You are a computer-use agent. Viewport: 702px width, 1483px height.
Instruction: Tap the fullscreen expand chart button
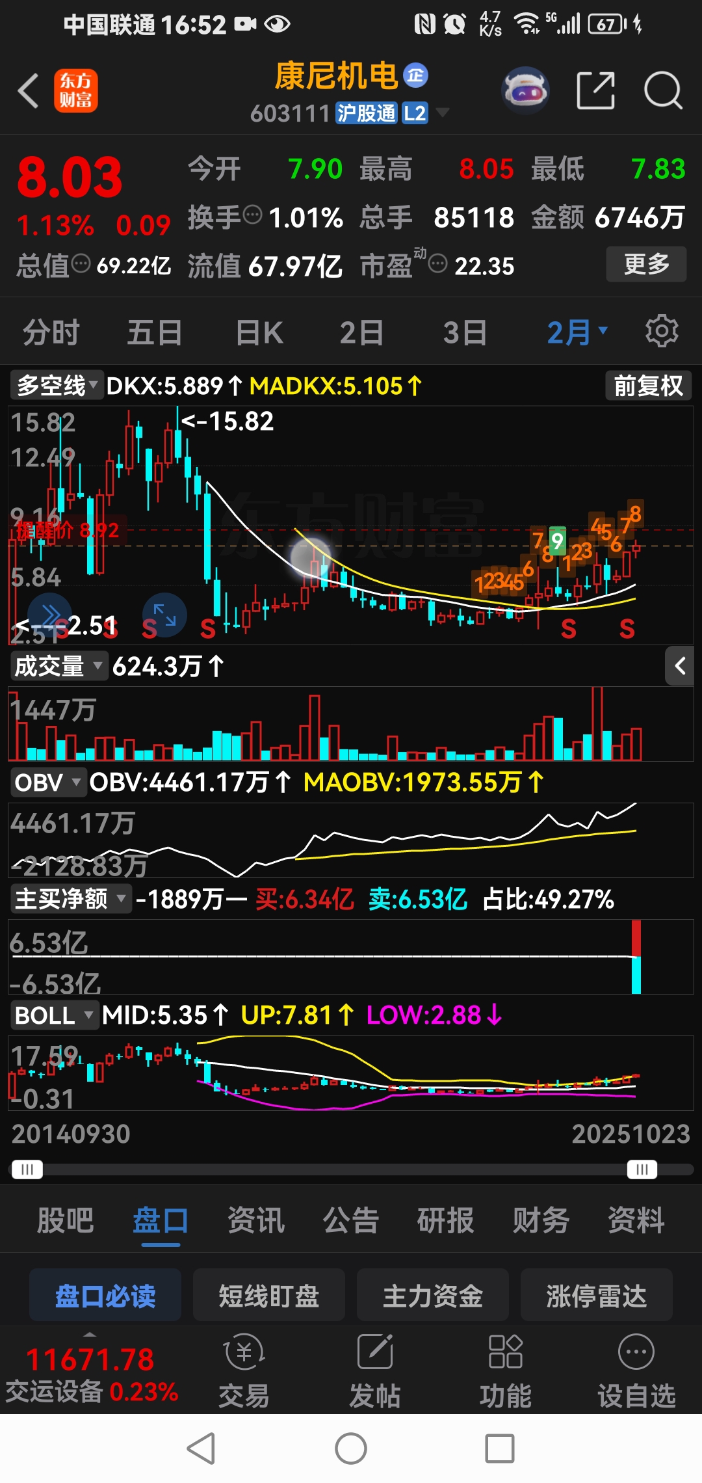(164, 615)
